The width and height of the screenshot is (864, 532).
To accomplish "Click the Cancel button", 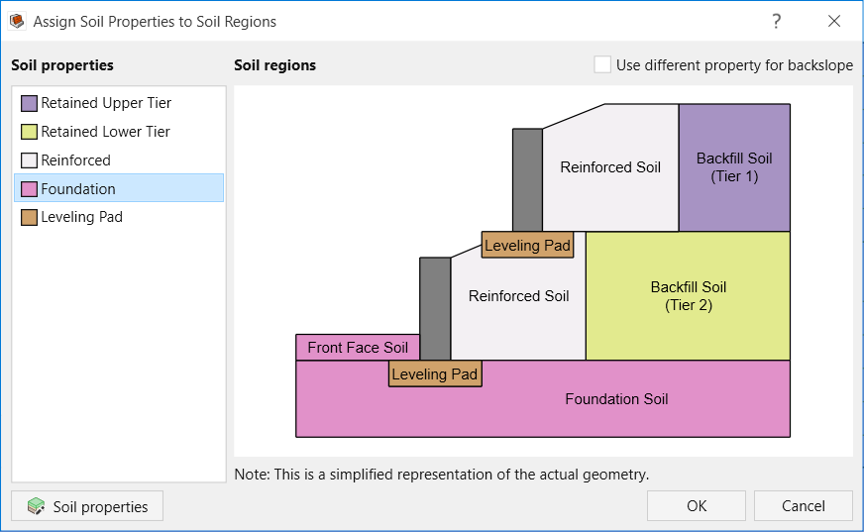I will point(804,506).
